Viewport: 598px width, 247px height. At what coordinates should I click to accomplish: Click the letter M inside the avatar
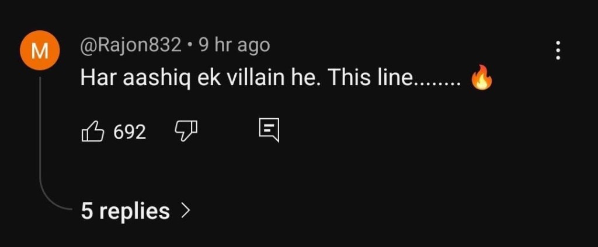coord(40,51)
